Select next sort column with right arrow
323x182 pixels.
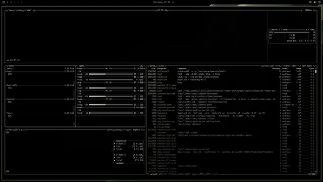314,66
